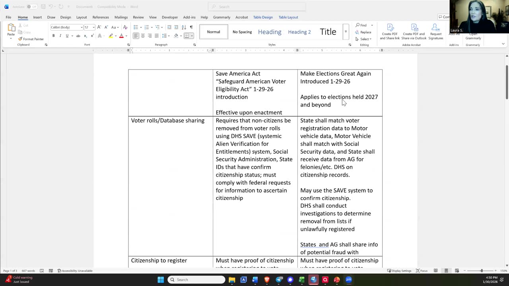The width and height of the screenshot is (509, 286).
Task: Click the vertical scrollbar thumb
Action: pyautogui.click(x=507, y=82)
